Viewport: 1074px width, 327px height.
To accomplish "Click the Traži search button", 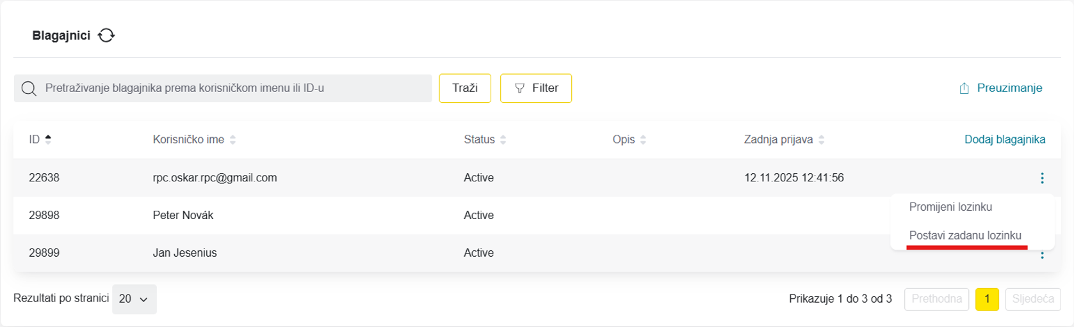I will click(465, 88).
